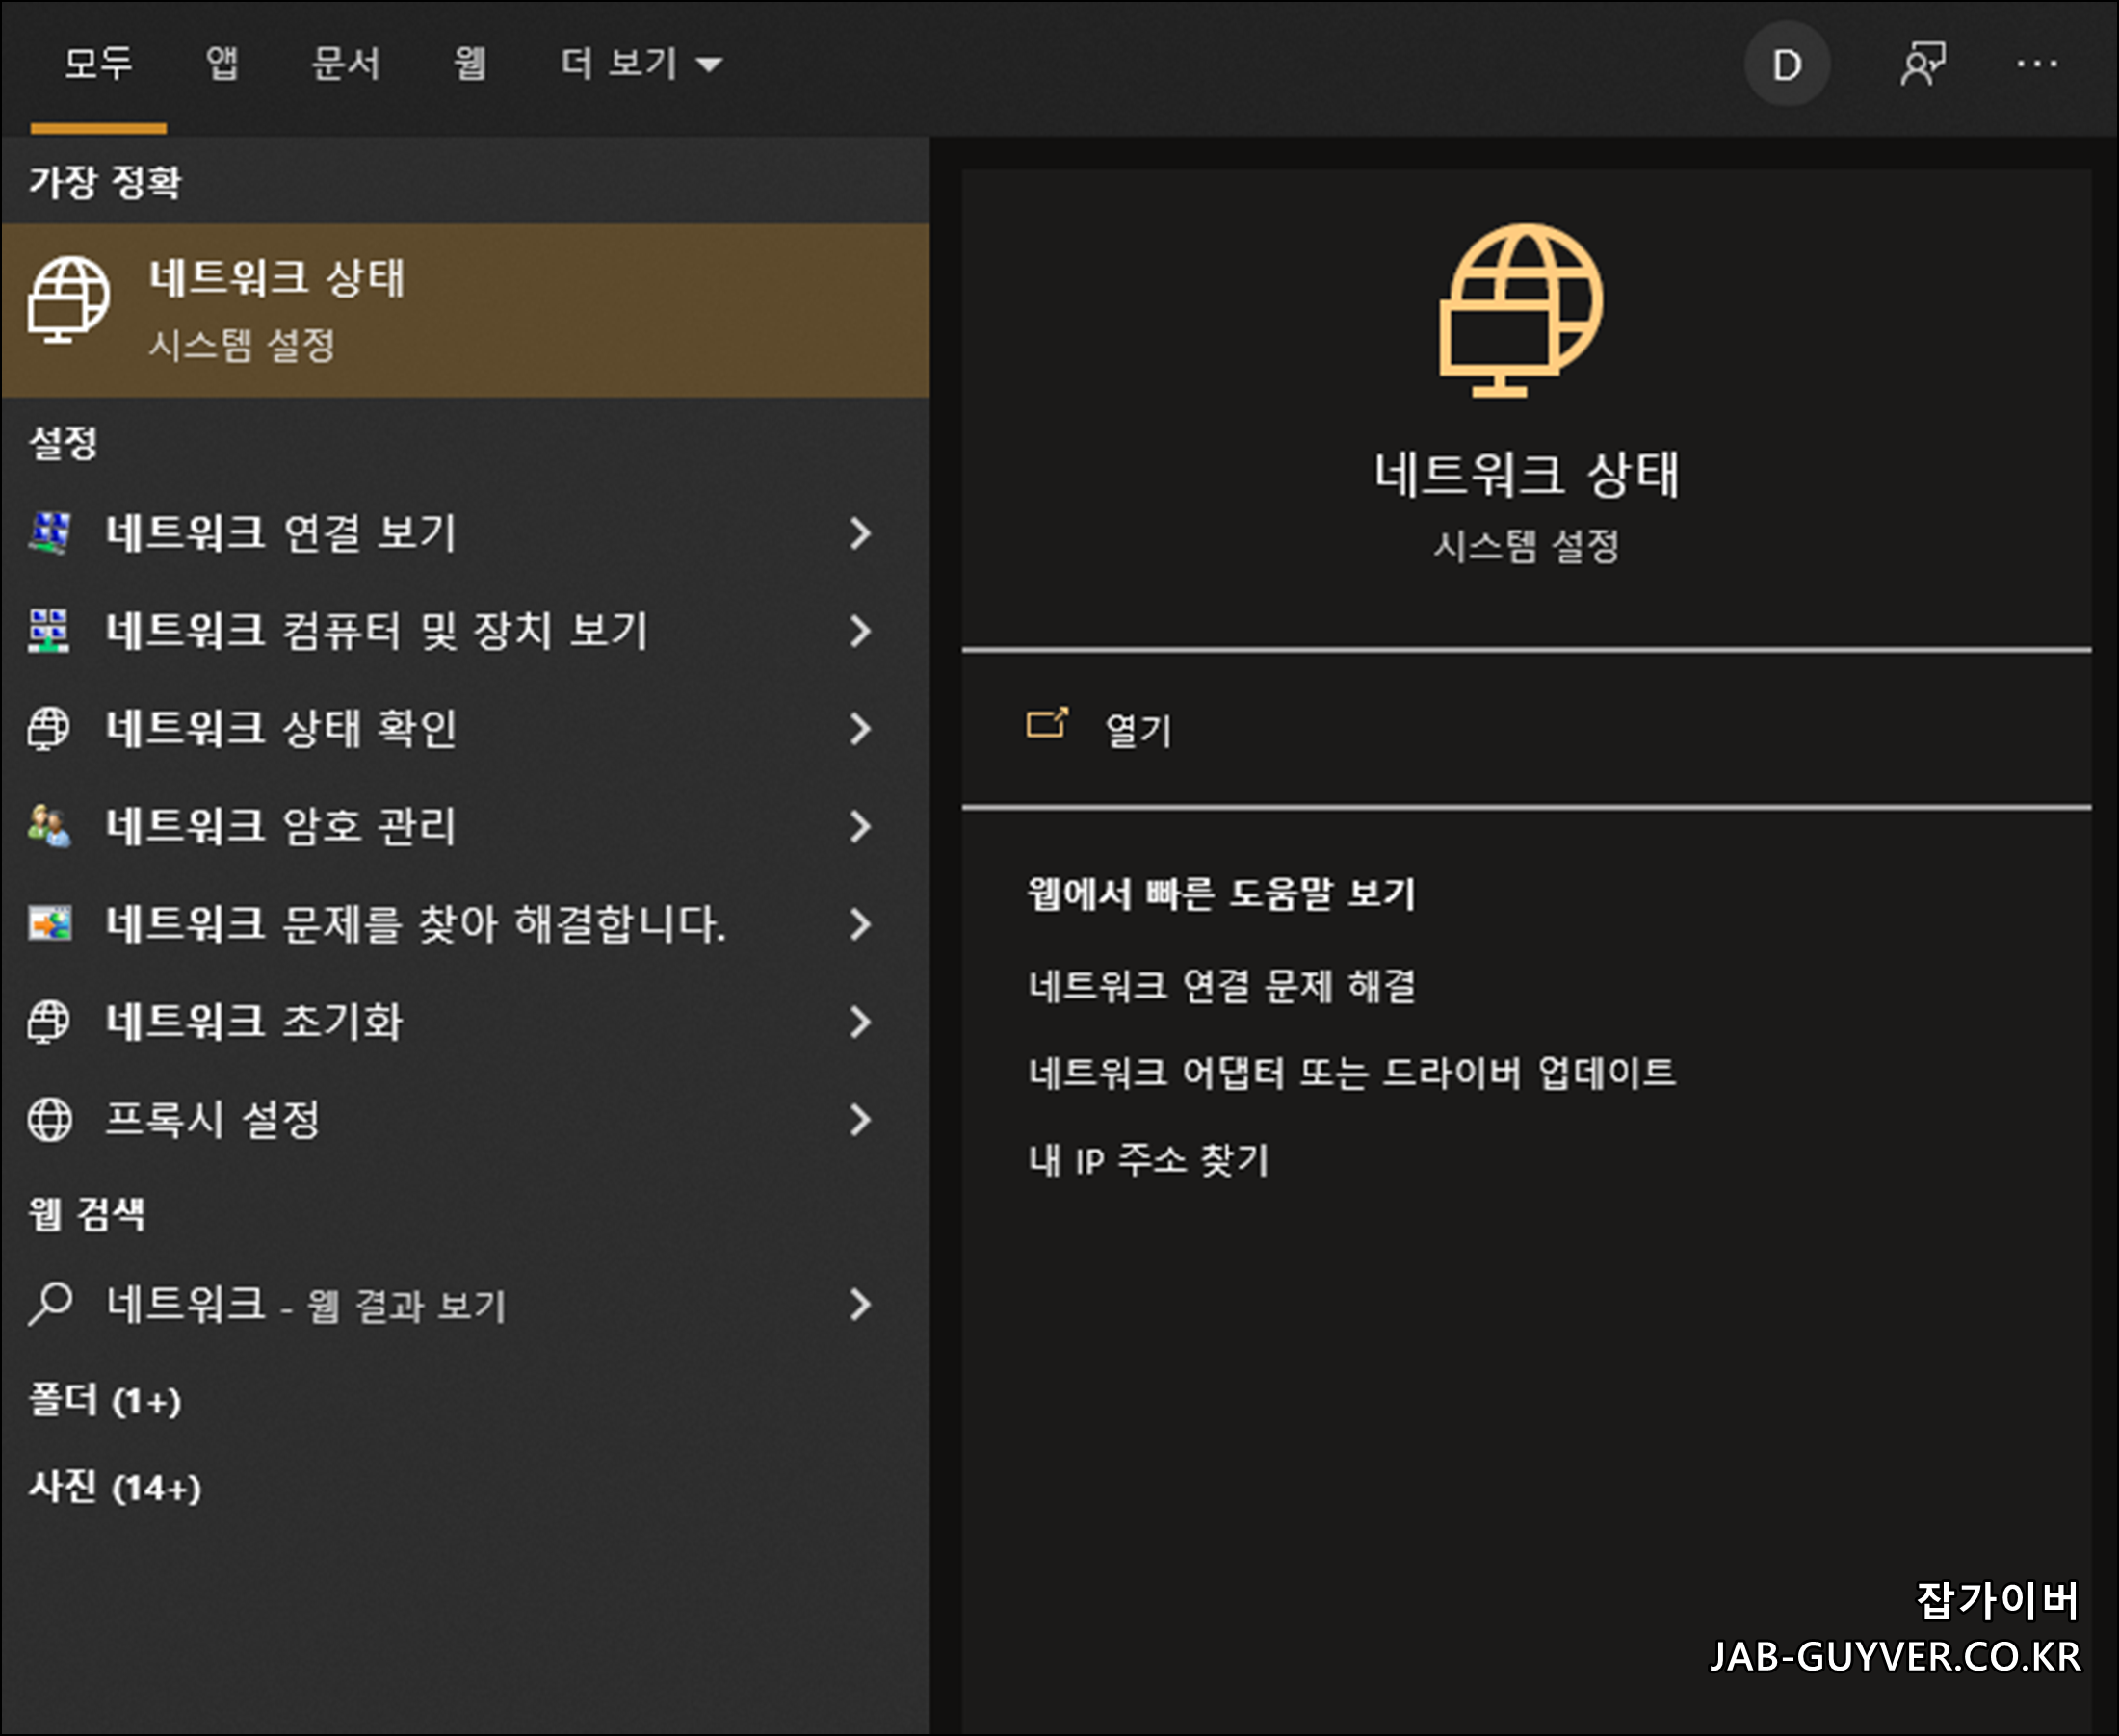
Task: Expand arrow next to 네트워크 초기화
Action: (x=859, y=1022)
